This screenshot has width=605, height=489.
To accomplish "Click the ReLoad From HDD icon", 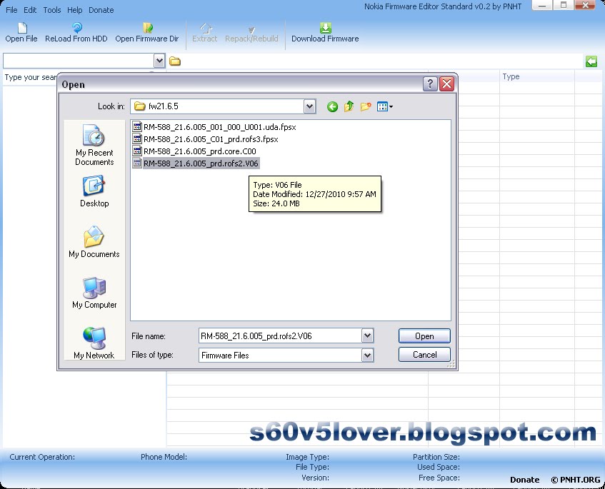I will (x=76, y=27).
